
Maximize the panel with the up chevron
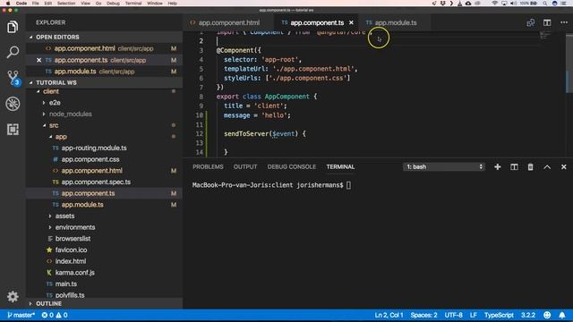547,167
